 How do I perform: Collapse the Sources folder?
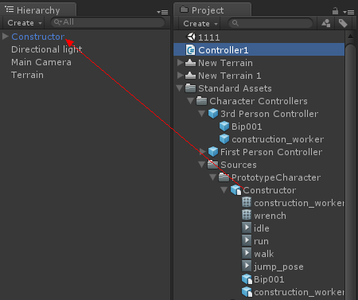[202, 165]
